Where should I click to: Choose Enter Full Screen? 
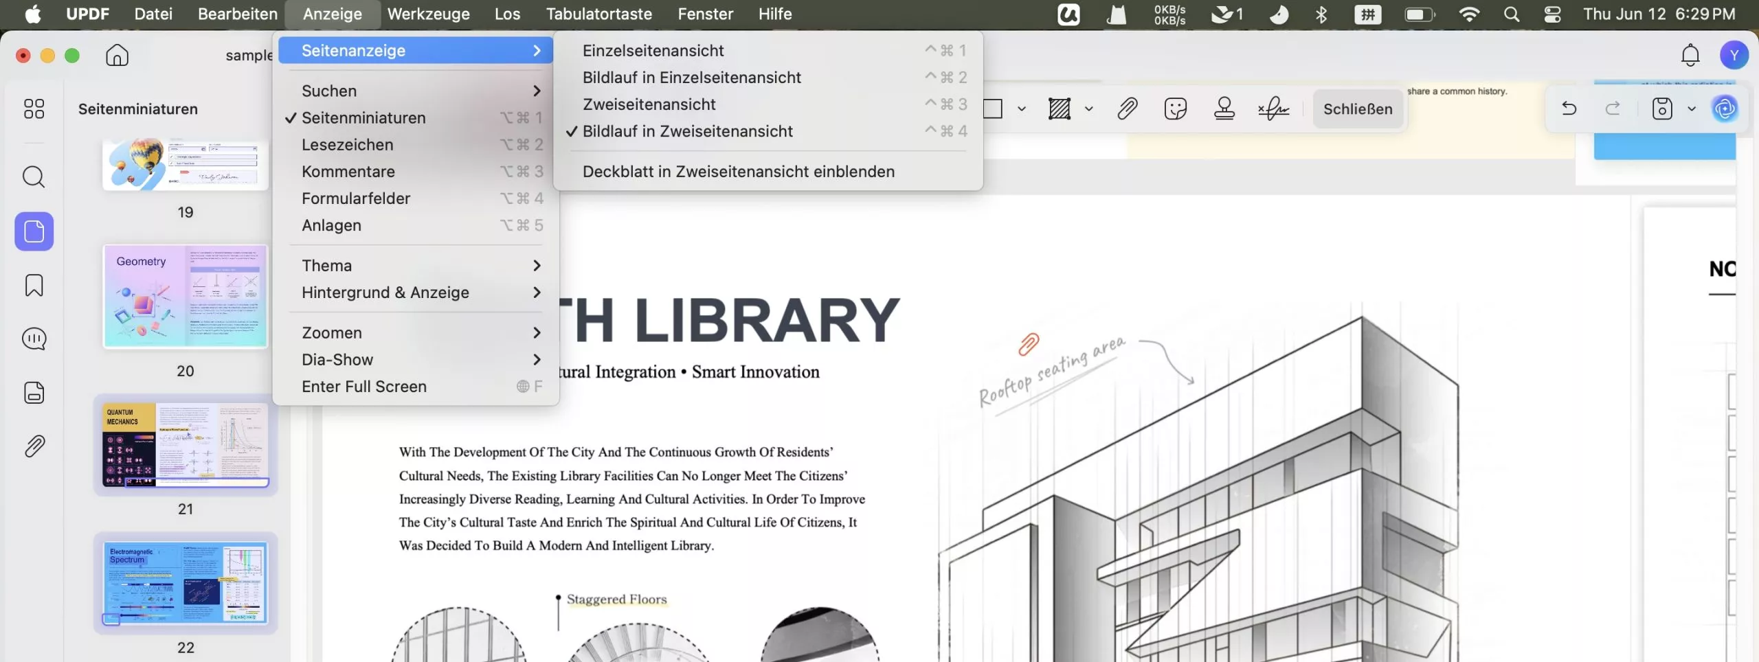pyautogui.click(x=416, y=387)
